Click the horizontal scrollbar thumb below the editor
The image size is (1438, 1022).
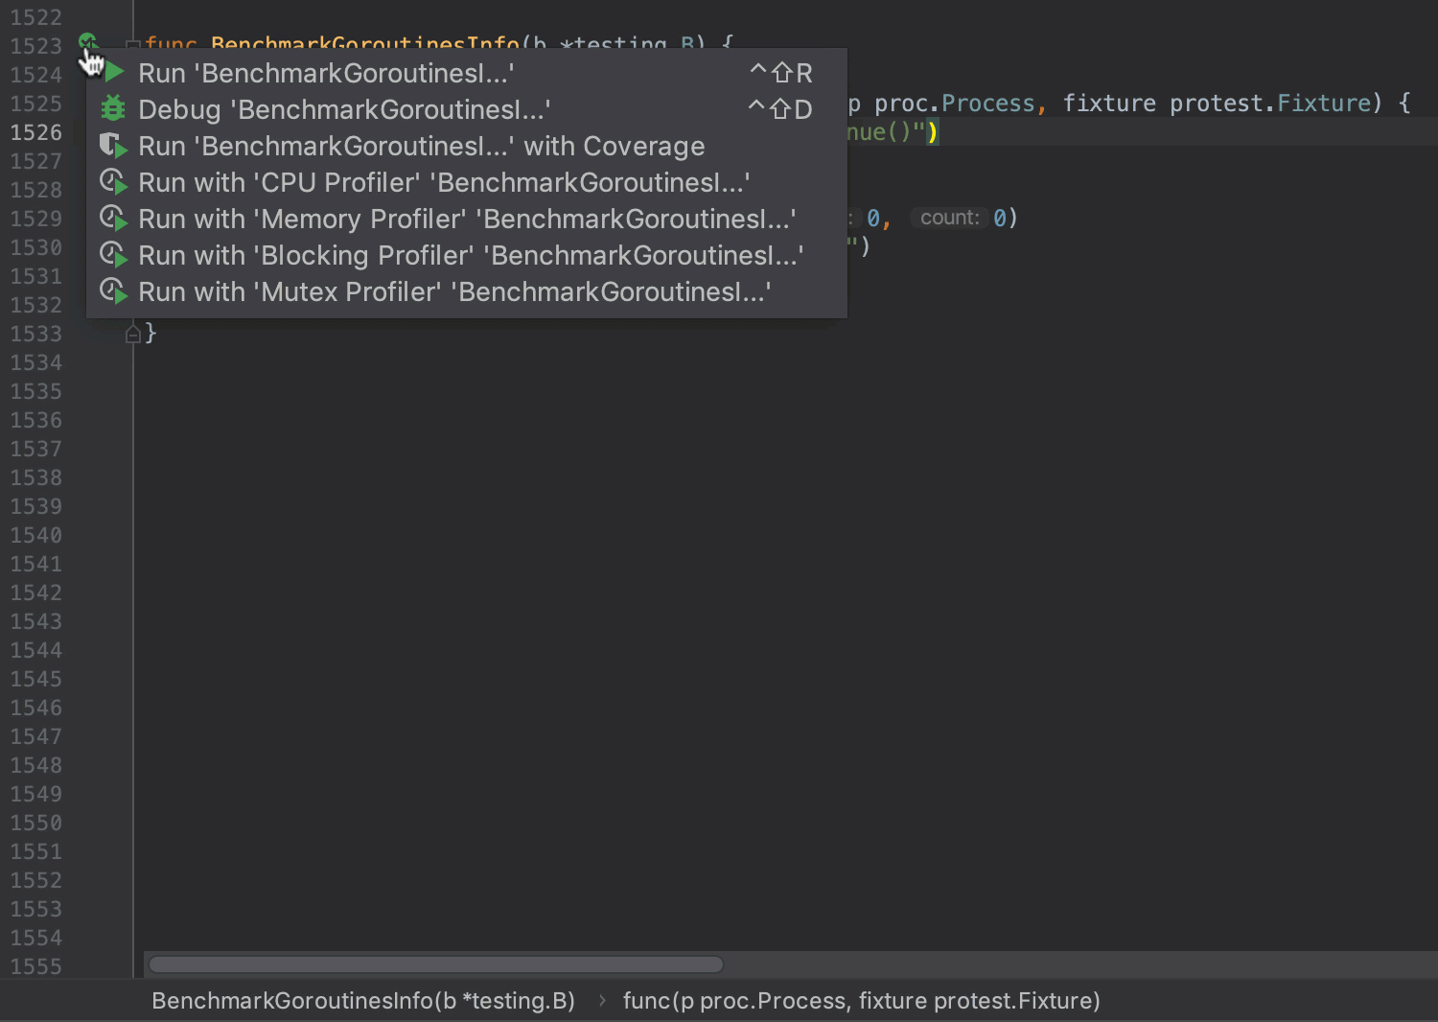pyautogui.click(x=436, y=964)
